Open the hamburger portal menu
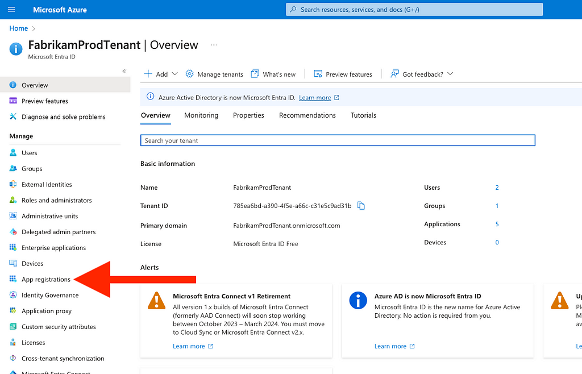The height and width of the screenshot is (374, 582). pos(11,9)
